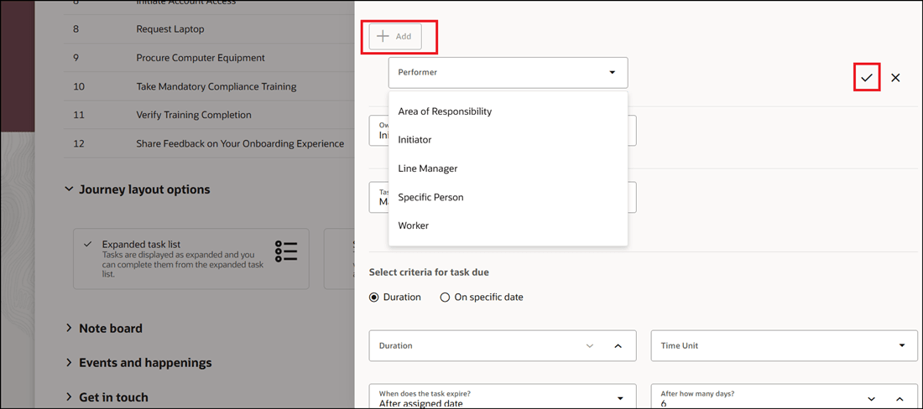This screenshot has width=923, height=409.
Task: Open task row Request Laptop
Action: 209,28
